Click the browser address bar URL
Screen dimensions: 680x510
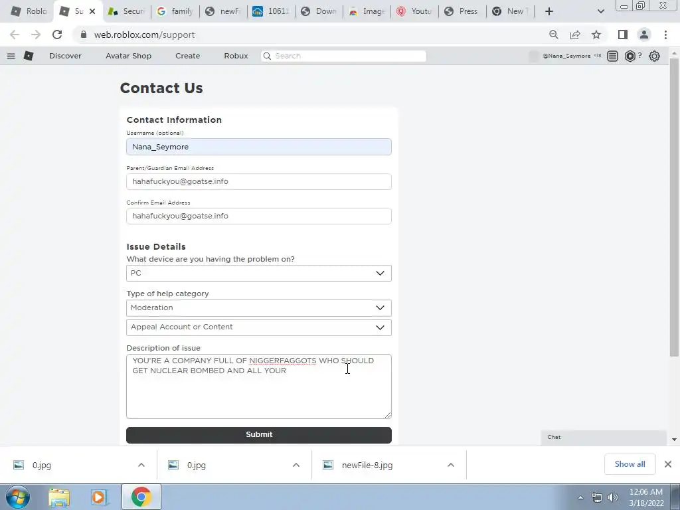coord(144,35)
